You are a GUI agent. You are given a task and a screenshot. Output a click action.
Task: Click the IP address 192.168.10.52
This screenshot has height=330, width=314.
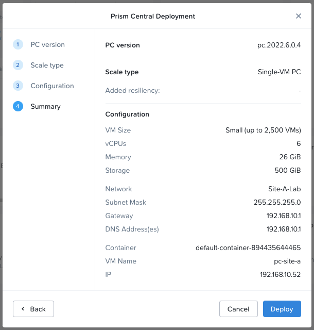click(280, 275)
